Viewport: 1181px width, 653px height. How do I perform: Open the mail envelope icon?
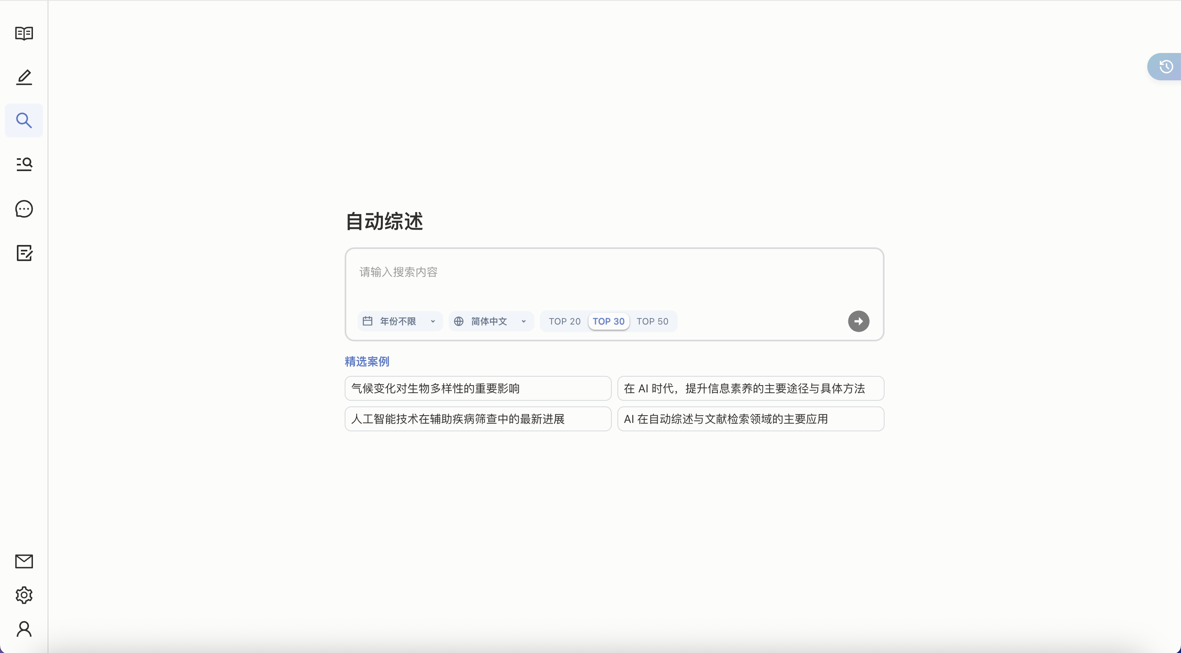(x=24, y=561)
